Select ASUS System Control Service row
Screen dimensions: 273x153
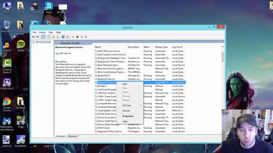(x=140, y=54)
